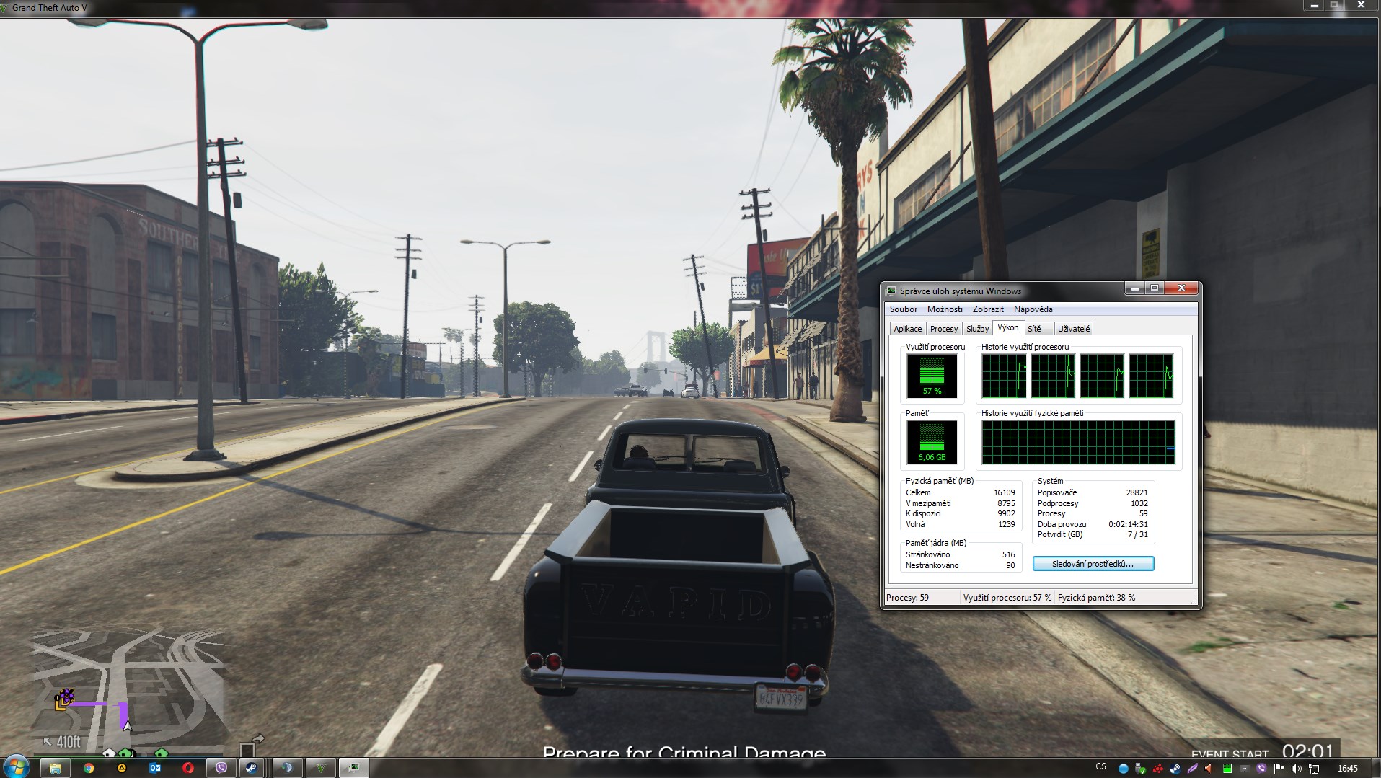Switch to the GTA V taskbar button

(x=321, y=768)
